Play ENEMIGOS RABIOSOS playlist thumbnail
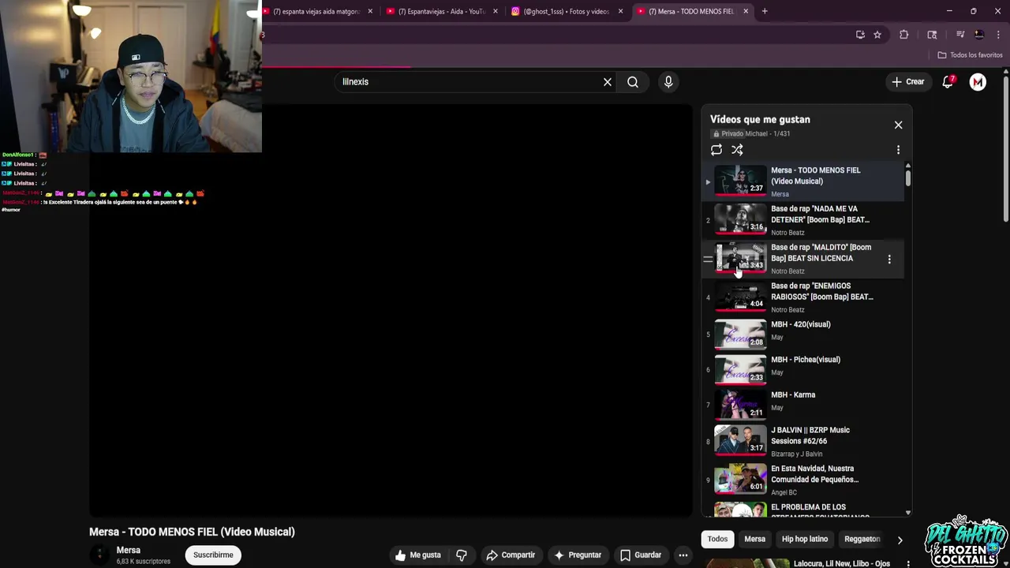1010x568 pixels. click(x=740, y=297)
